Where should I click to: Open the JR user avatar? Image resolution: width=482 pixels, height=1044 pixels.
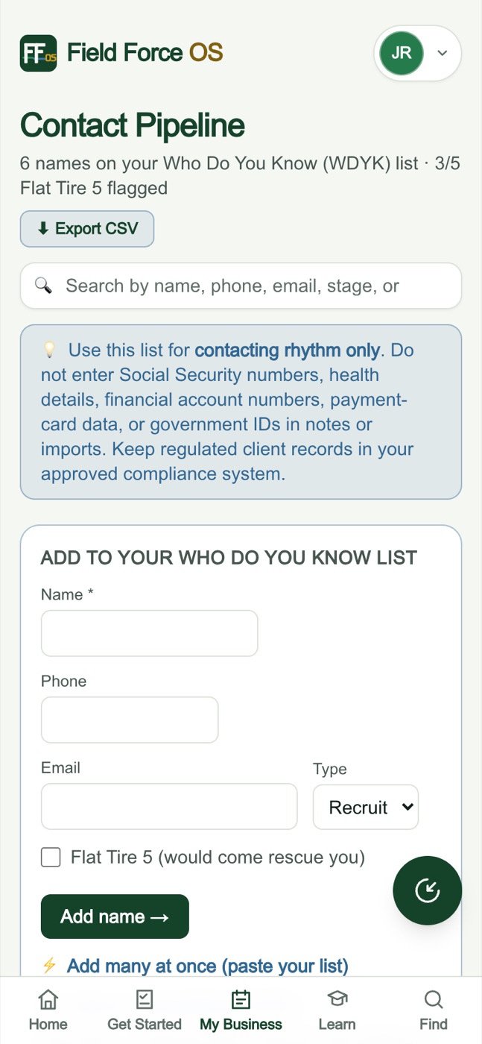[402, 53]
